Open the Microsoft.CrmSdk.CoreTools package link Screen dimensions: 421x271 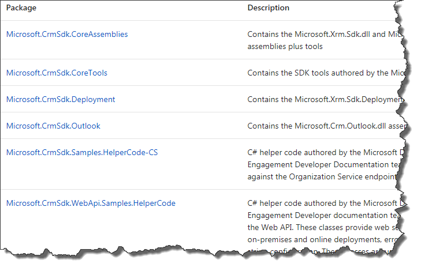pyautogui.click(x=57, y=73)
